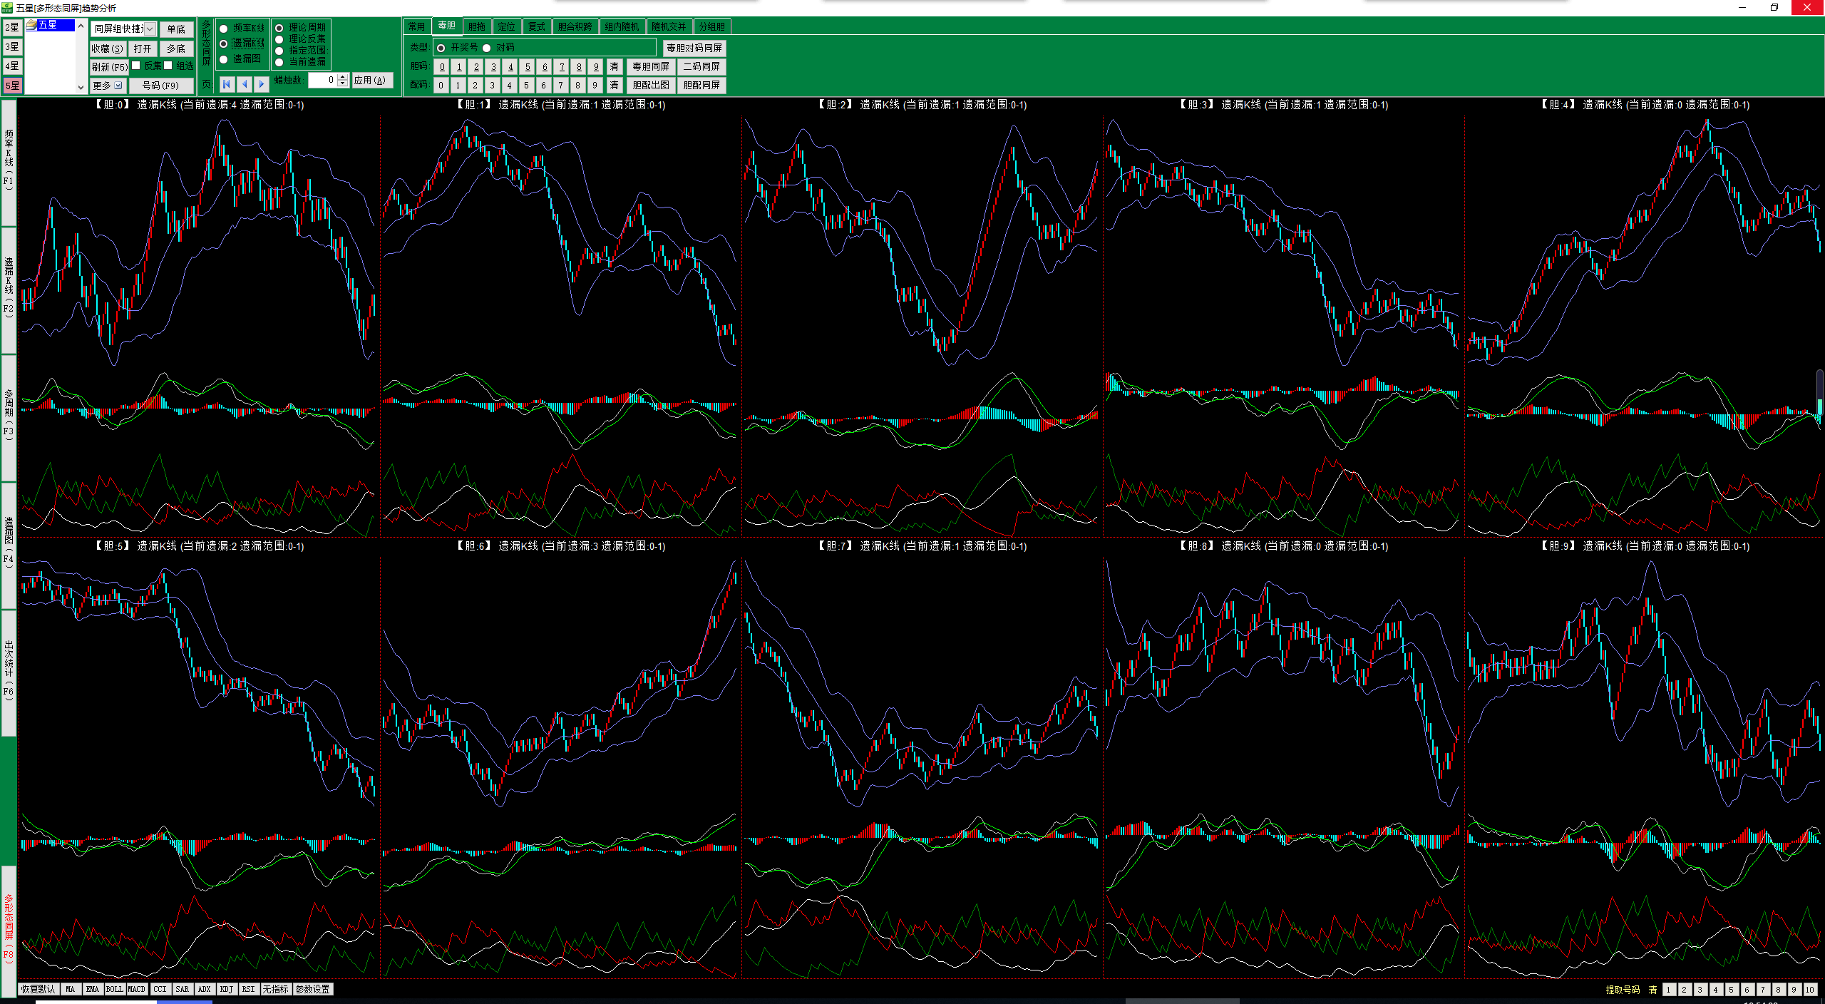Select the 频率K线 radio button

(224, 29)
